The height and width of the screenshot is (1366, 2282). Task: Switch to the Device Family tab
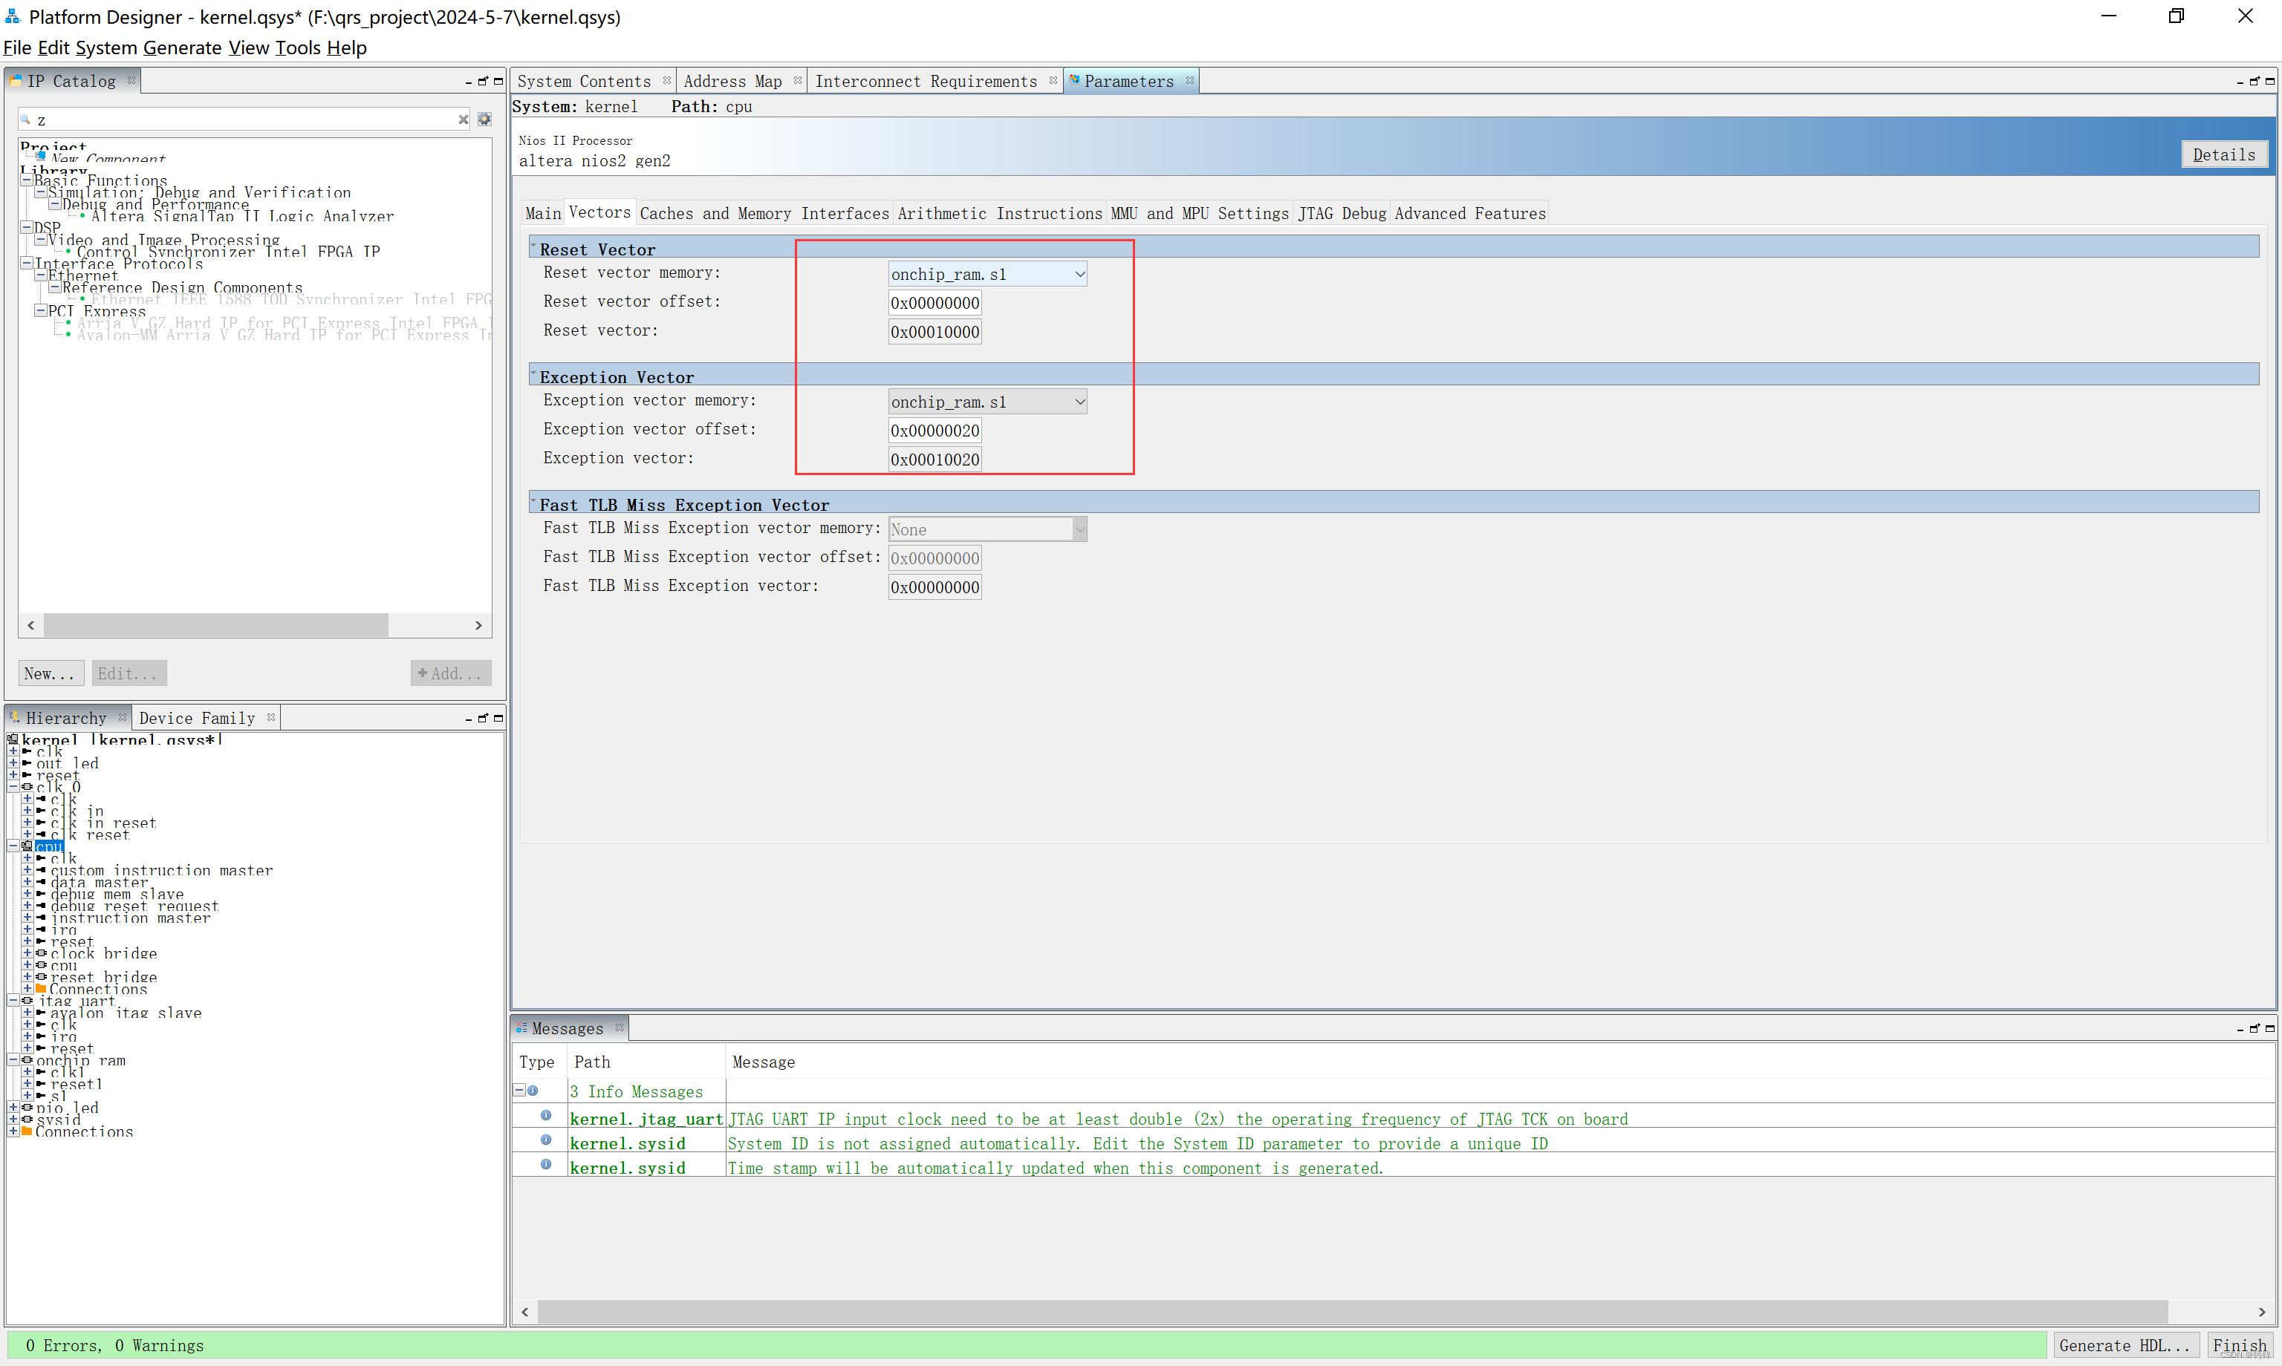pyautogui.click(x=197, y=718)
